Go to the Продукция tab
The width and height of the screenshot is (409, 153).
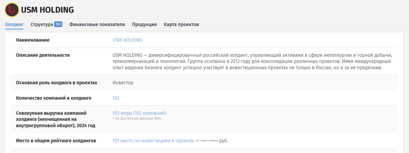tap(144, 25)
